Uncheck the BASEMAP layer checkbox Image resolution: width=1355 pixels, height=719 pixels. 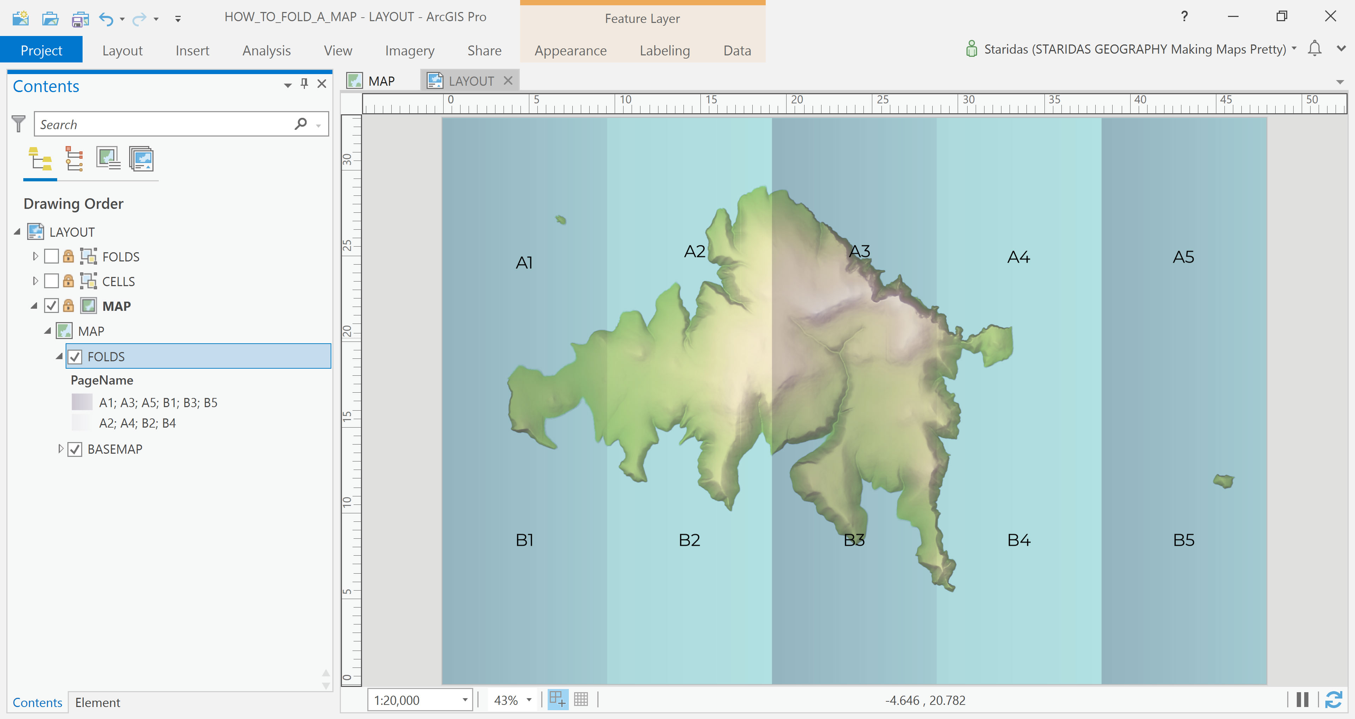75,449
